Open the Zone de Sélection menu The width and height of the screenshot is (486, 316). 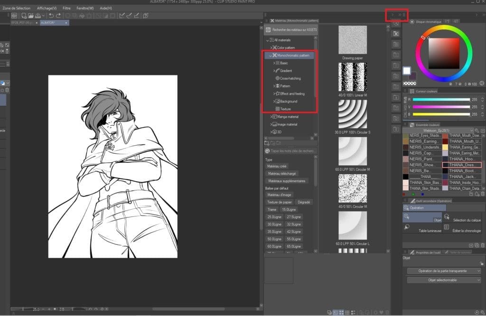pos(17,8)
